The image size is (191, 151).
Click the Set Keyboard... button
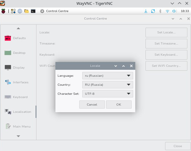point(166,55)
